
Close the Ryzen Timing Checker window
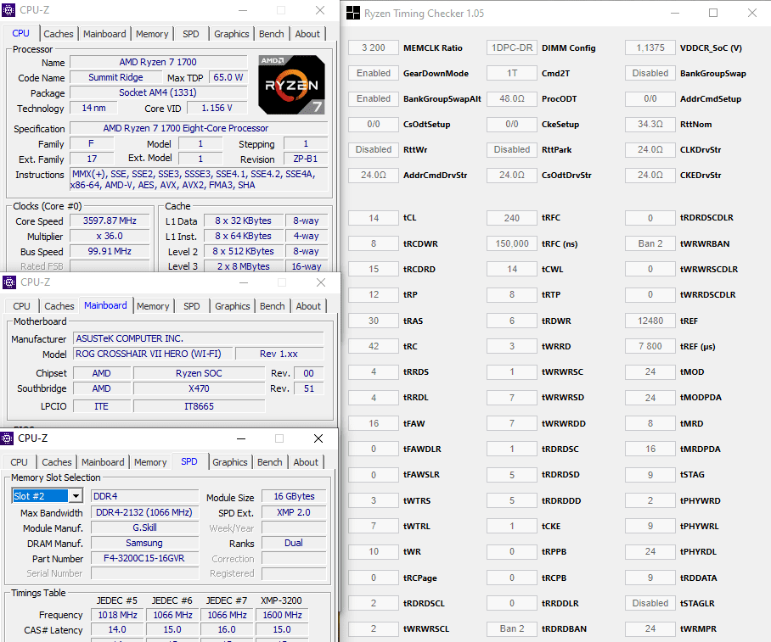[x=751, y=14]
